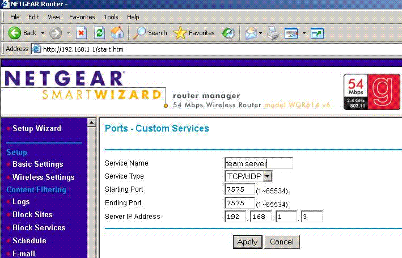Click the Ending Port field

240,203
